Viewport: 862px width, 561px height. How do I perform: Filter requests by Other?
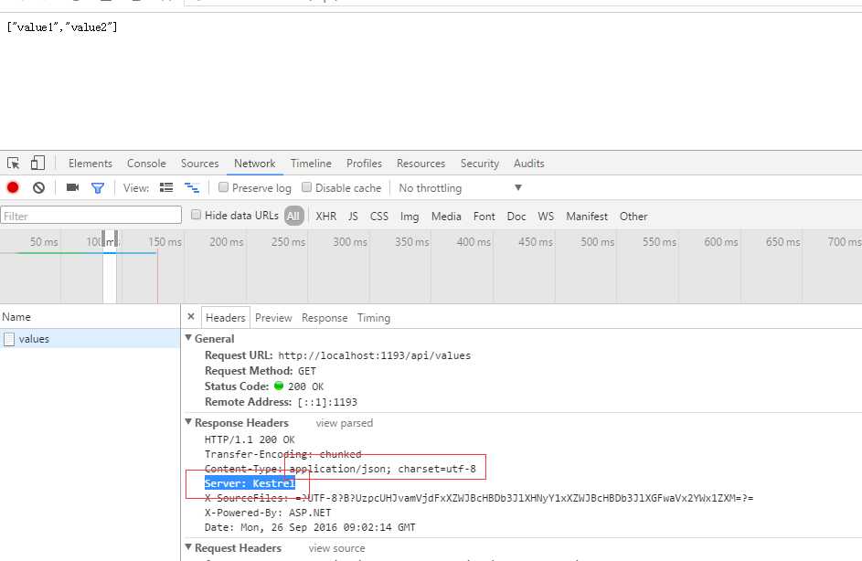pyautogui.click(x=633, y=216)
